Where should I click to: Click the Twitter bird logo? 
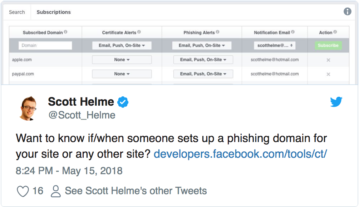point(336,102)
